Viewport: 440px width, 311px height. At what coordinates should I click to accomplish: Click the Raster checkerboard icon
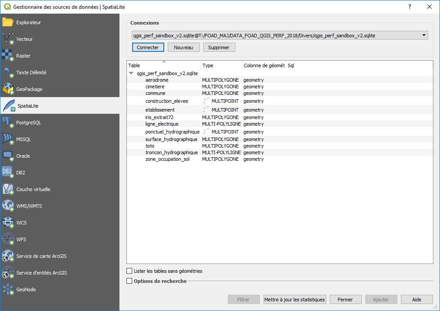click(8, 56)
